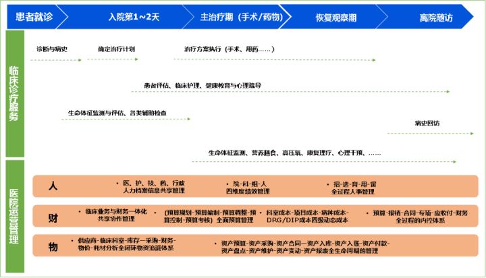Click the 耗材分析全闭环物资追踪体系 bullet
486x278 pixels.
tap(124, 244)
